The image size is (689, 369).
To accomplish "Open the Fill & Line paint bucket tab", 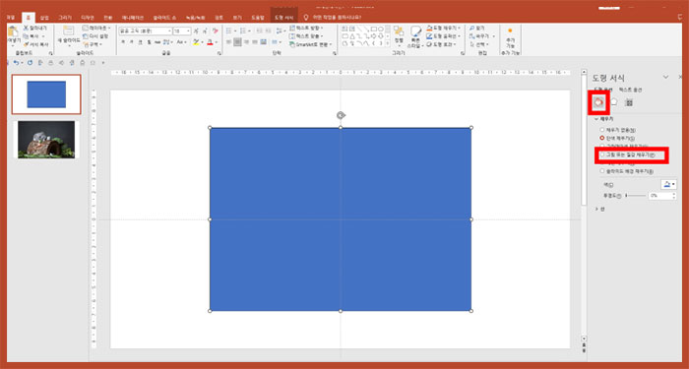I will [x=598, y=102].
